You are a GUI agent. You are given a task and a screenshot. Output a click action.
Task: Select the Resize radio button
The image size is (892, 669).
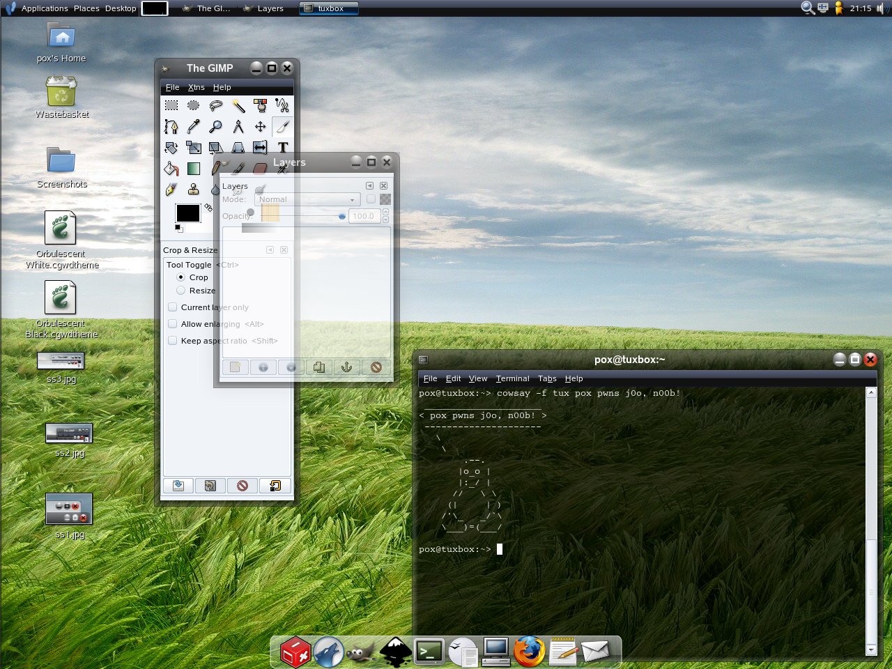tap(180, 291)
